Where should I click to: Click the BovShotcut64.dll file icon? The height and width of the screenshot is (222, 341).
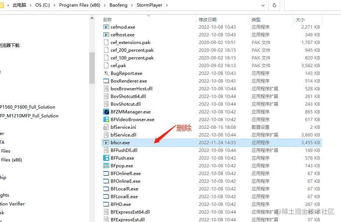pyautogui.click(x=106, y=96)
